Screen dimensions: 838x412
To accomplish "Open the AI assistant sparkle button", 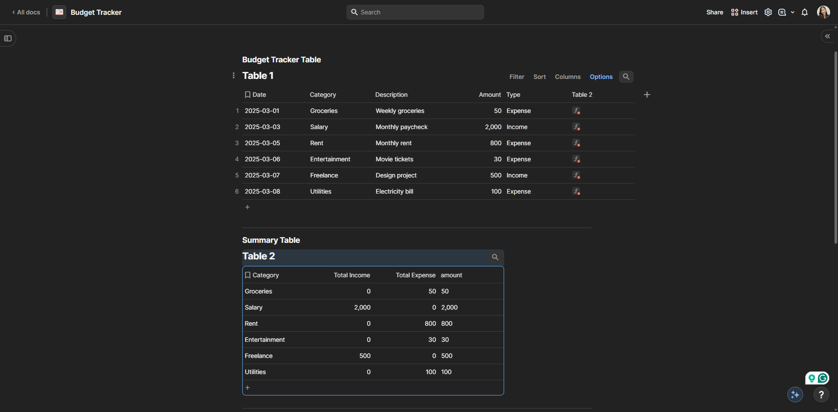I will [x=795, y=395].
